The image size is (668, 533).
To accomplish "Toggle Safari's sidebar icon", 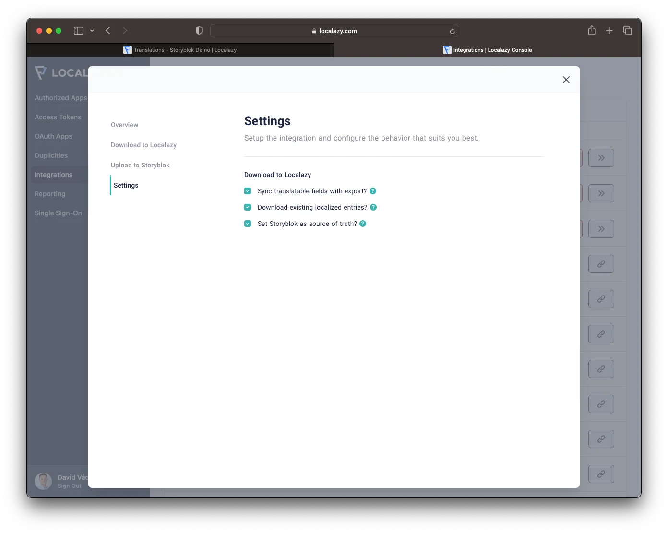I will point(79,31).
